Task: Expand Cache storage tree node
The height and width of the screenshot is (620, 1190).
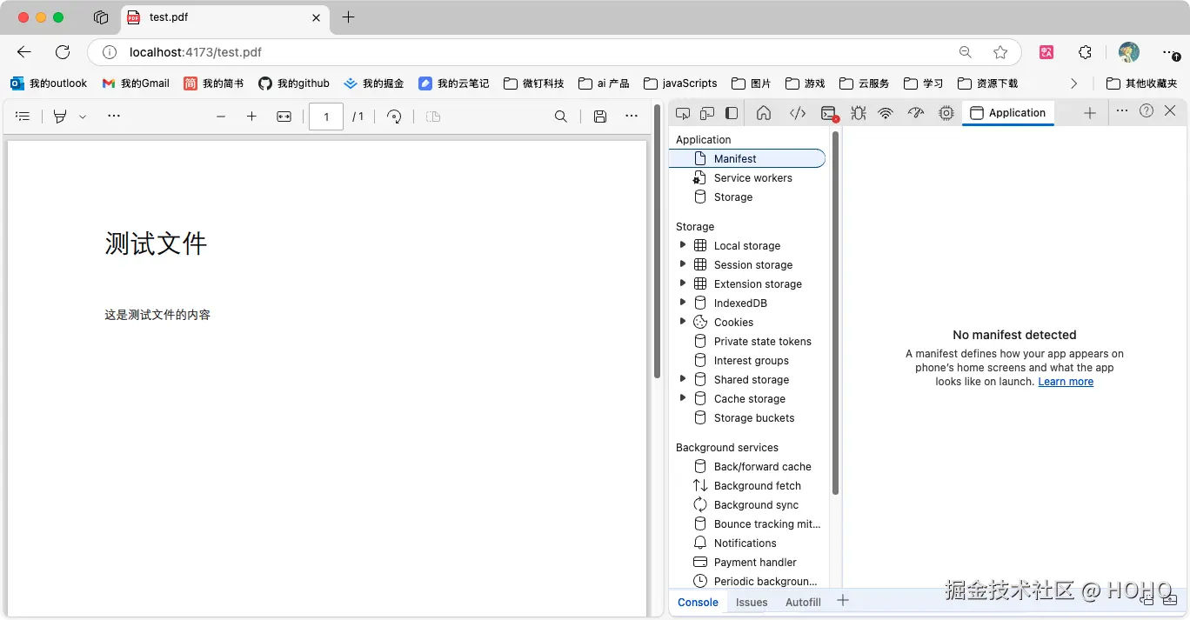Action: tap(683, 398)
